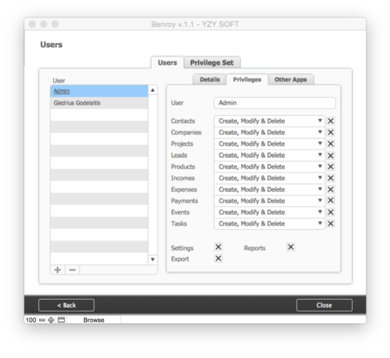Uncheck the Reports checkbox

tap(291, 248)
